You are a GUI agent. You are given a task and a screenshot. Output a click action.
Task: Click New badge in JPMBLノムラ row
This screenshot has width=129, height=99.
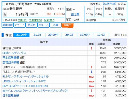click(x=91, y=81)
